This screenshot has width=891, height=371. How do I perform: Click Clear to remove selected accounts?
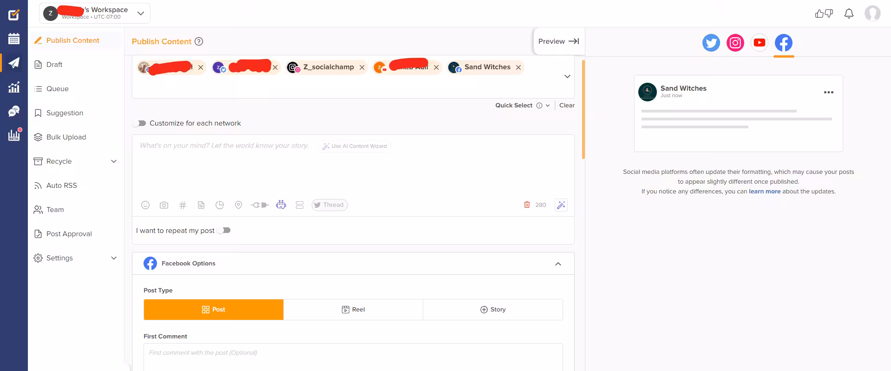567,106
